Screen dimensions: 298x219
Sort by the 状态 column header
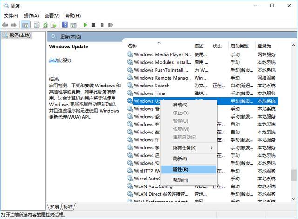click(219, 46)
